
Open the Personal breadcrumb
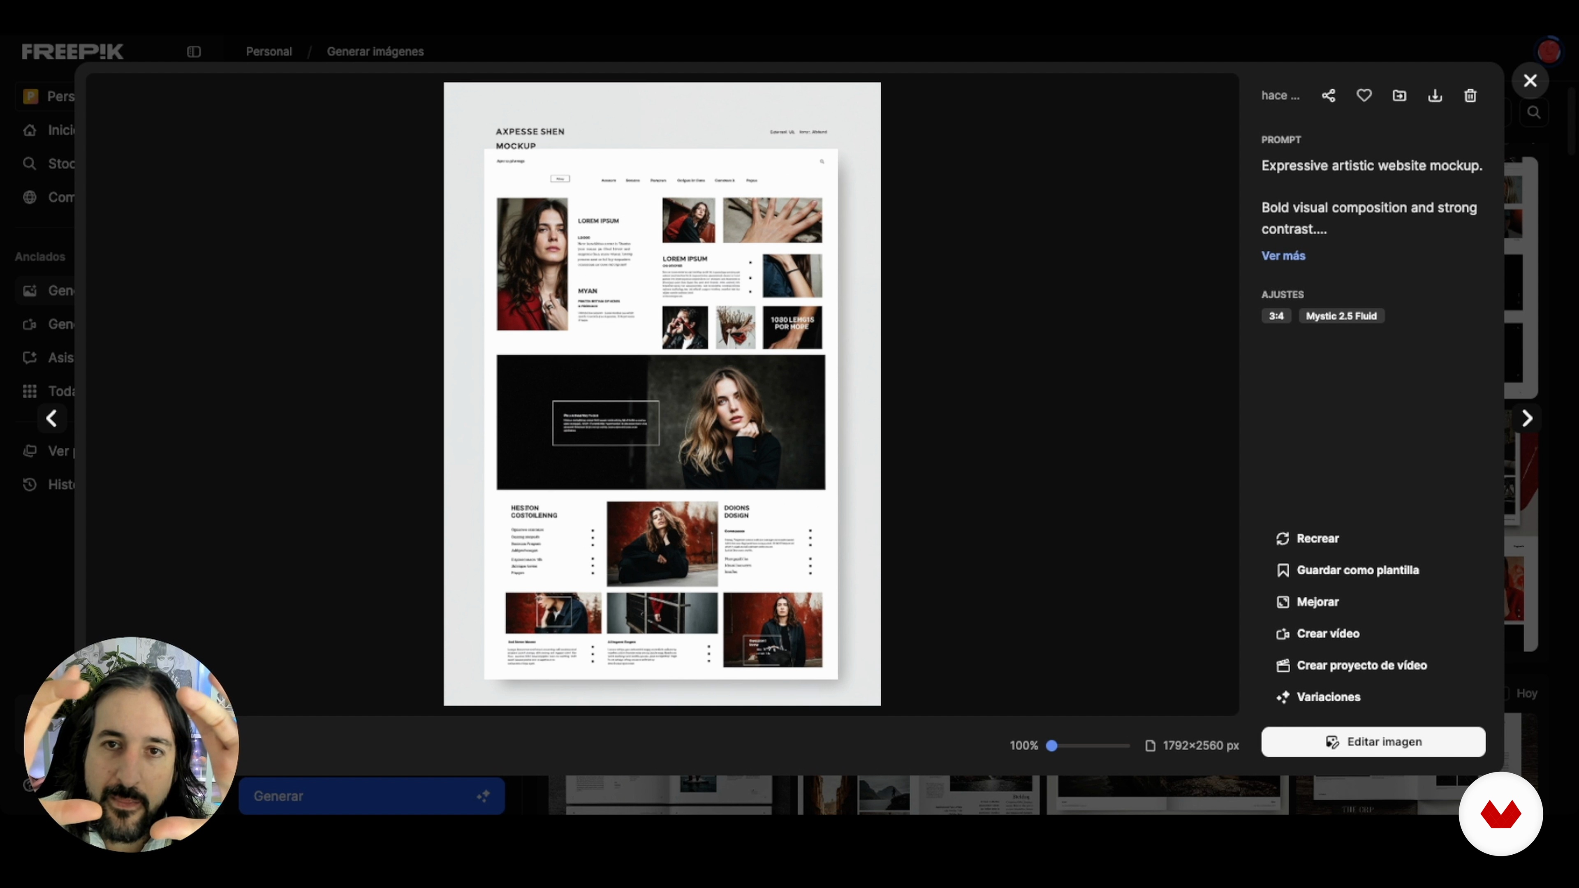pyautogui.click(x=269, y=51)
